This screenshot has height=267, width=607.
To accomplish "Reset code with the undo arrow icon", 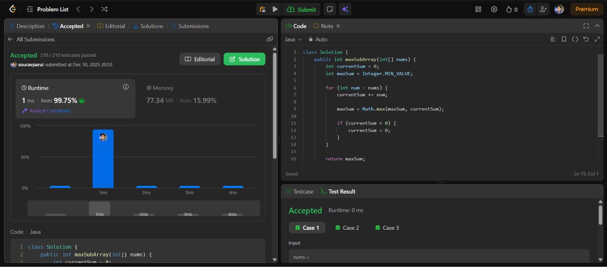I will [x=586, y=39].
